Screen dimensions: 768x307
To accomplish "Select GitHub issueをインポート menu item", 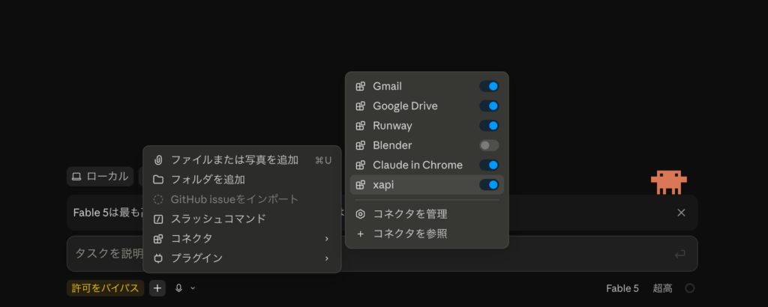I will 242,199.
